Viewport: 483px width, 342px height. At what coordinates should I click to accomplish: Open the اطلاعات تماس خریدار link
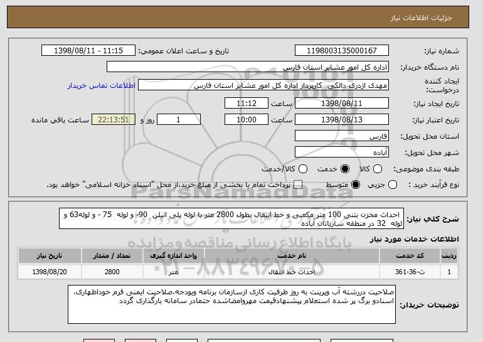click(102, 85)
